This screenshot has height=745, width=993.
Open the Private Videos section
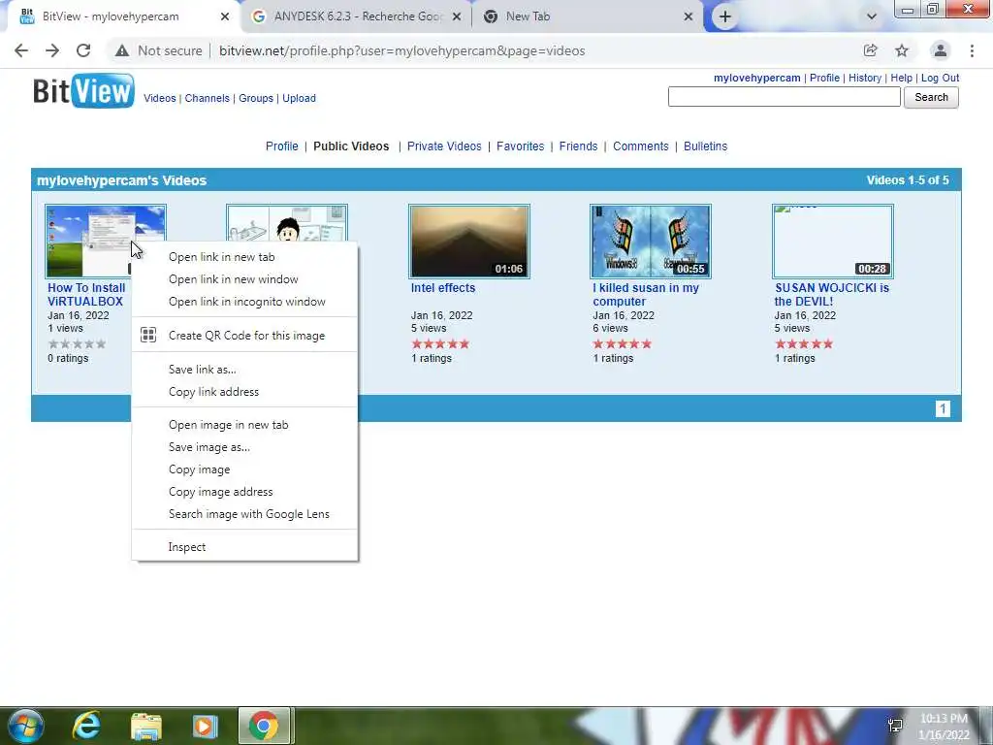tap(444, 146)
